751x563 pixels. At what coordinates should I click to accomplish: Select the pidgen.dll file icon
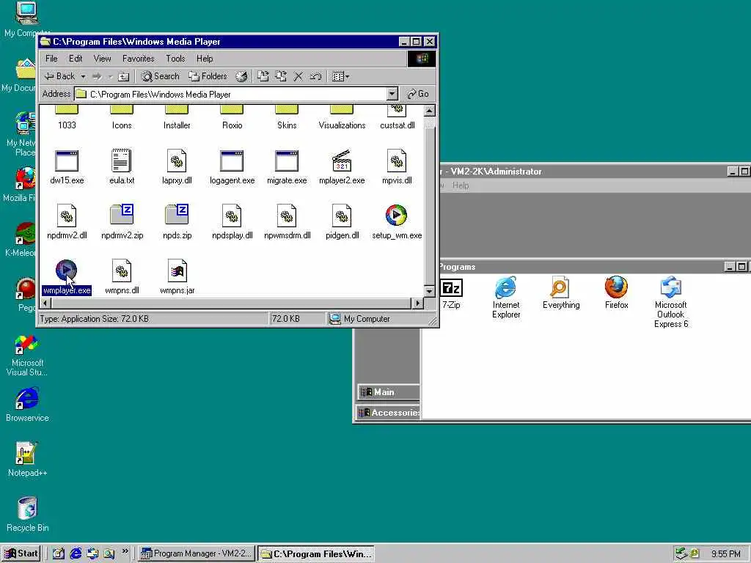pos(342,216)
